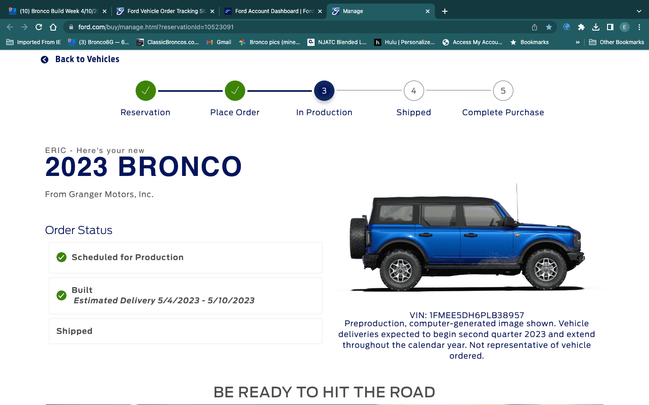Show more bookmarks with the double chevron
Image resolution: width=649 pixels, height=405 pixels.
578,42
